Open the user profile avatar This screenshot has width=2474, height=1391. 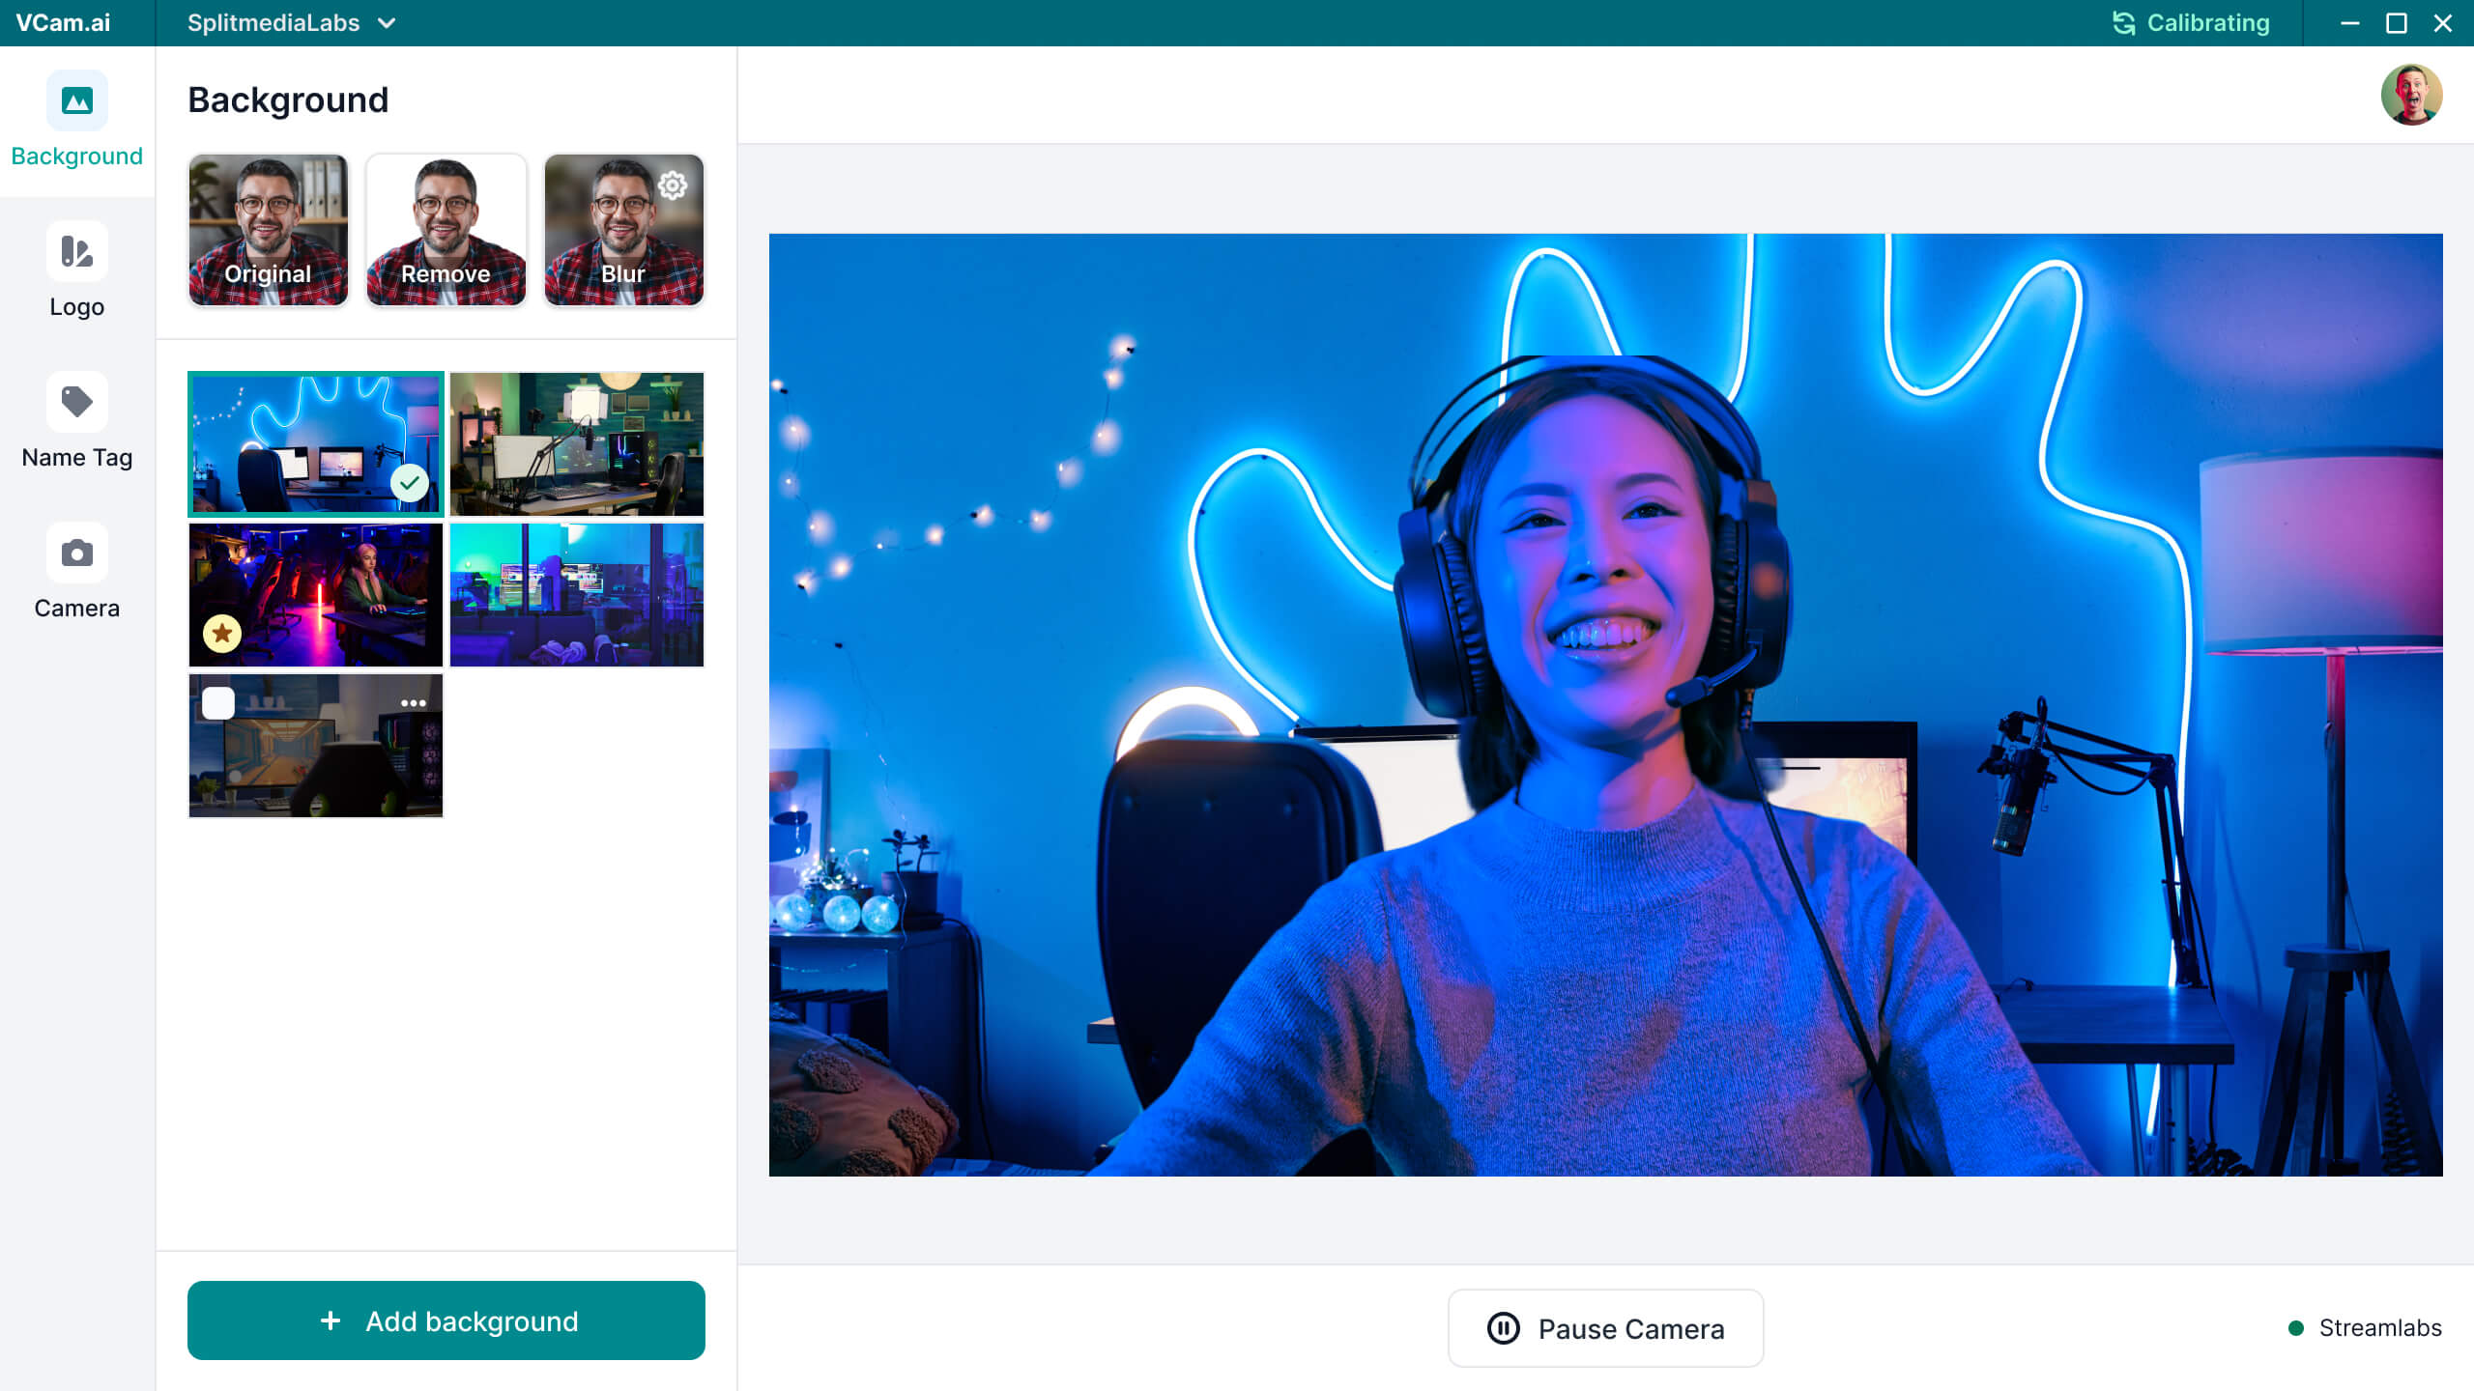(2410, 95)
